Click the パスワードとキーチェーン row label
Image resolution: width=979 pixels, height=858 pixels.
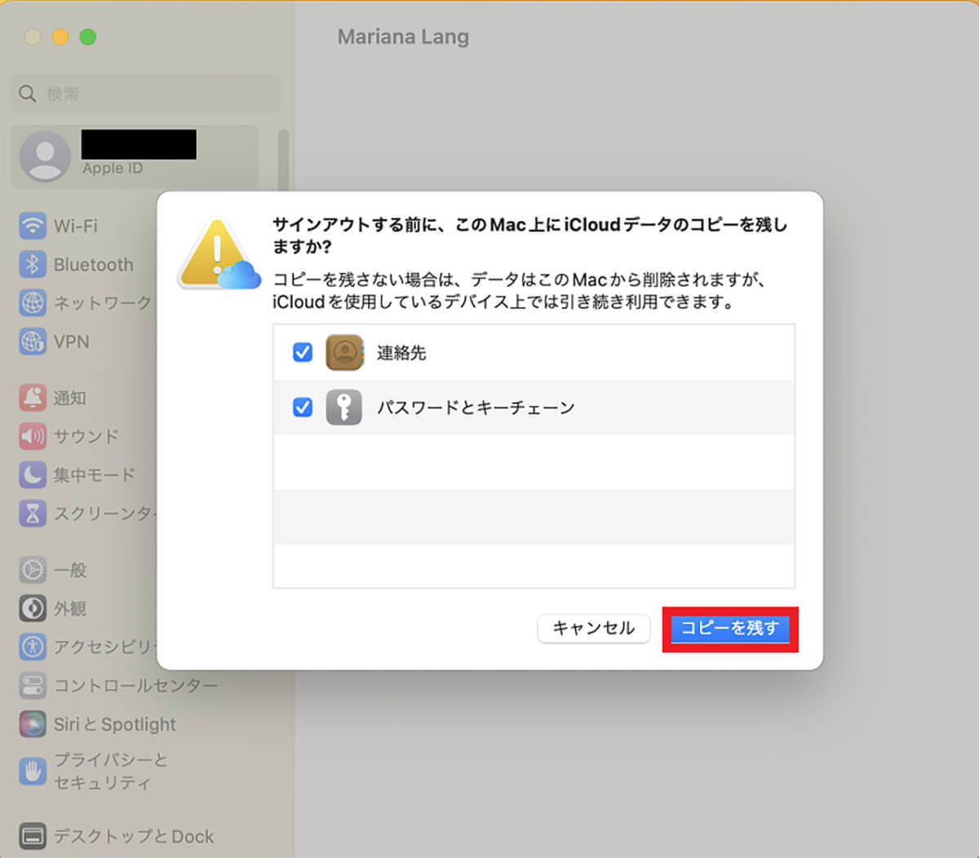click(476, 407)
